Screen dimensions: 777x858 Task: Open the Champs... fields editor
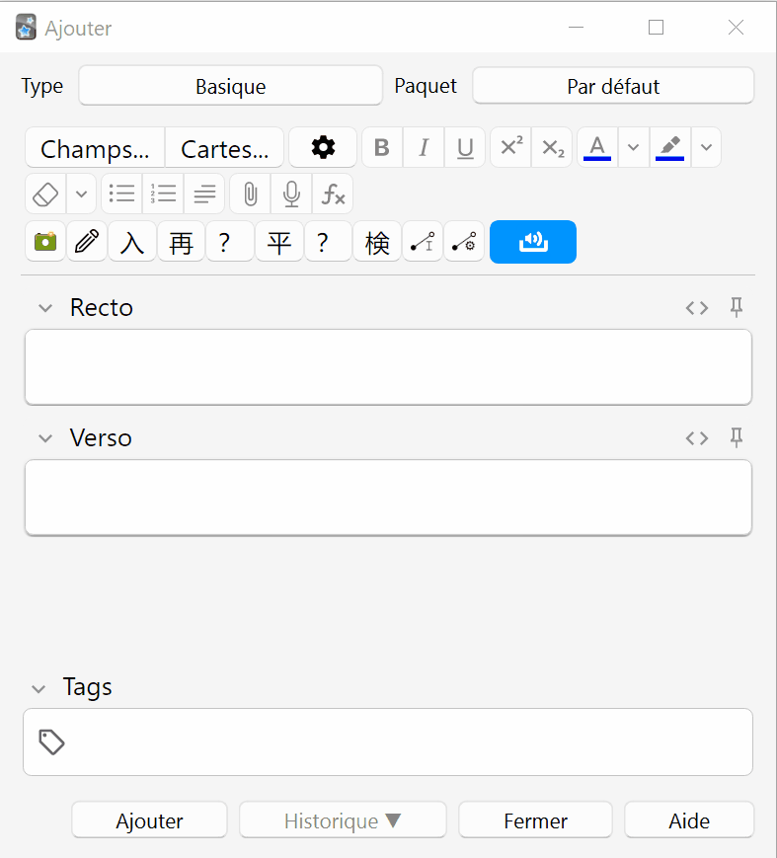(x=95, y=148)
